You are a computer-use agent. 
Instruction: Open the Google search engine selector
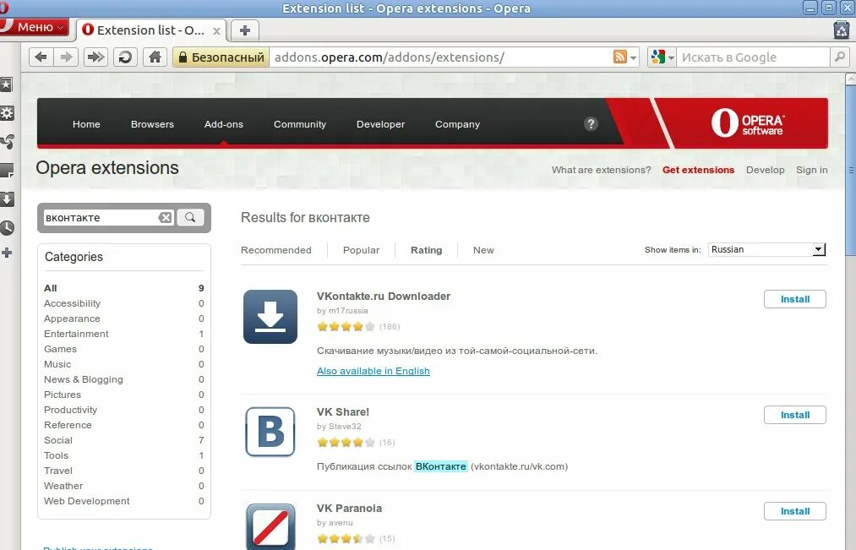[x=662, y=57]
